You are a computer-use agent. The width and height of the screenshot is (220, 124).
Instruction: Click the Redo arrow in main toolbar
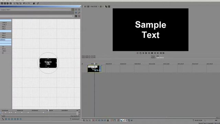pos(29,3)
